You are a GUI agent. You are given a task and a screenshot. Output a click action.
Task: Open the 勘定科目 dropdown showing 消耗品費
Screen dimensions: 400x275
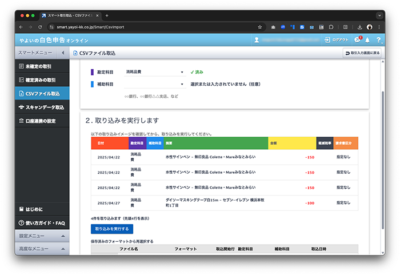pyautogui.click(x=154, y=72)
